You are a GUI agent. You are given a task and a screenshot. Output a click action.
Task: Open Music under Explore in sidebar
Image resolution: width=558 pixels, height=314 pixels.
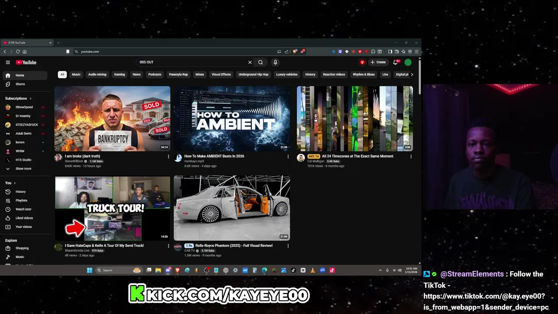coord(25,257)
